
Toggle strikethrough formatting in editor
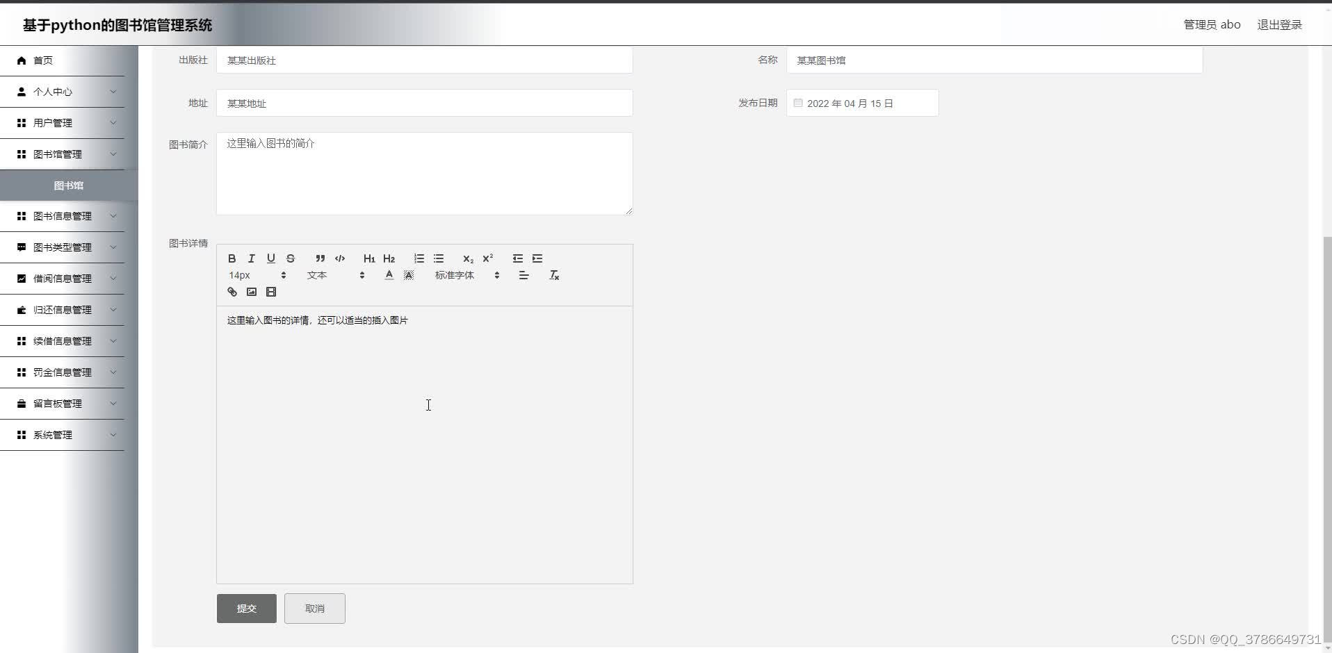(x=291, y=258)
